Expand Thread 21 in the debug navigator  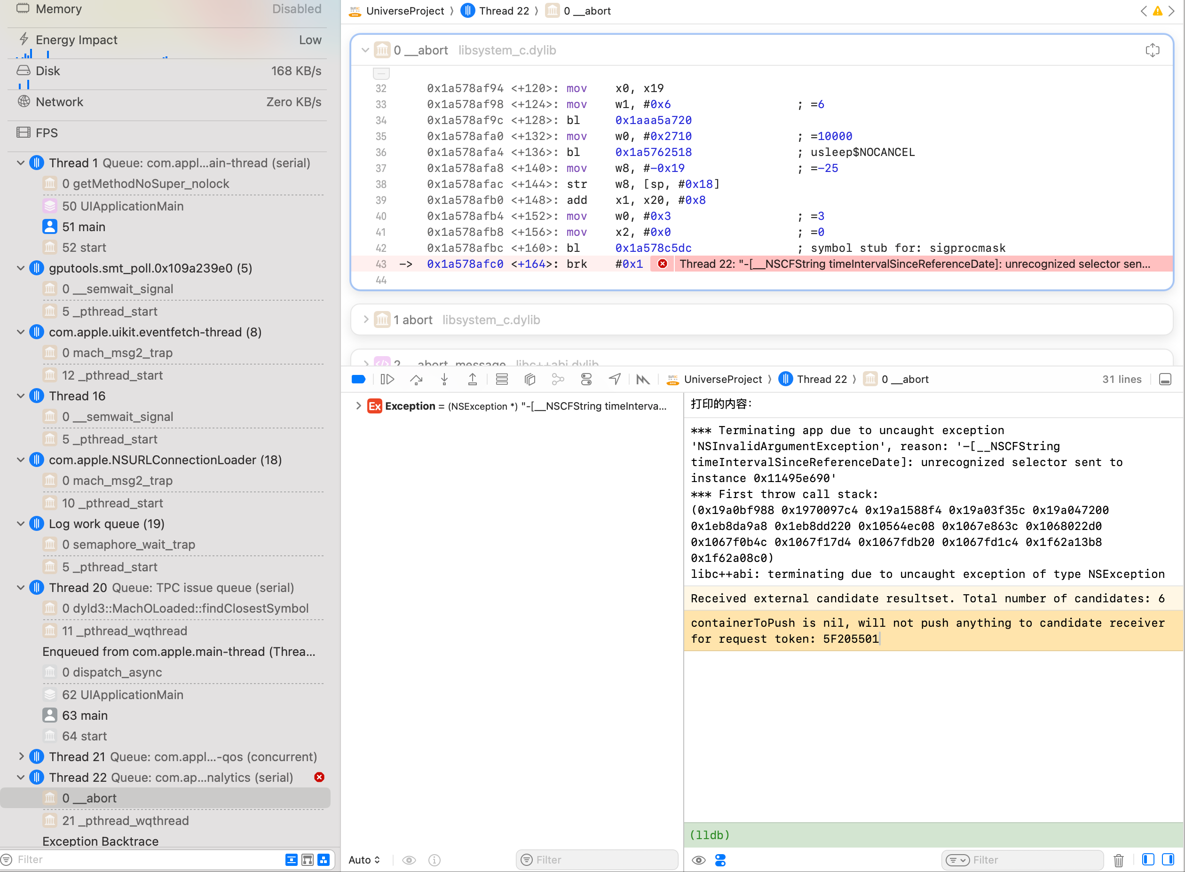click(21, 756)
